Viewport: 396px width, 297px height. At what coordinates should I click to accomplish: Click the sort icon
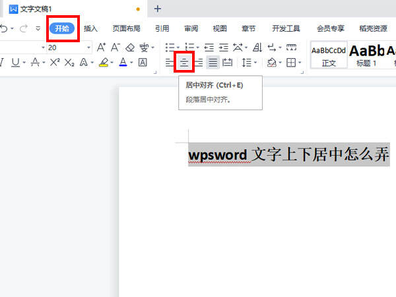point(257,48)
